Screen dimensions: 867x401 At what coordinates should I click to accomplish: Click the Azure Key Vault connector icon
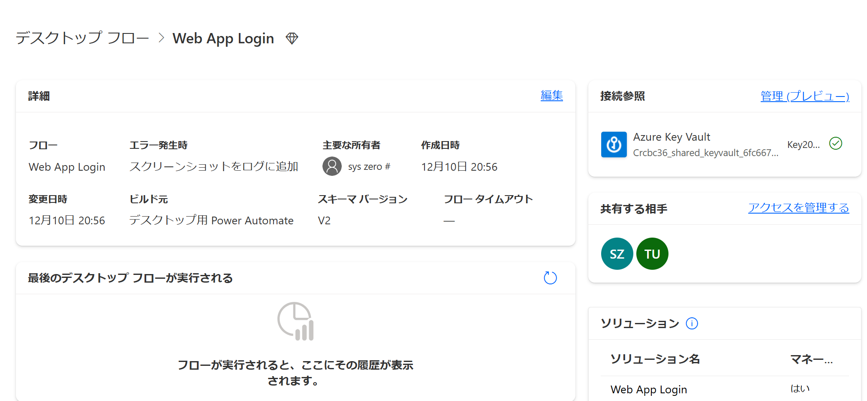[x=614, y=145]
